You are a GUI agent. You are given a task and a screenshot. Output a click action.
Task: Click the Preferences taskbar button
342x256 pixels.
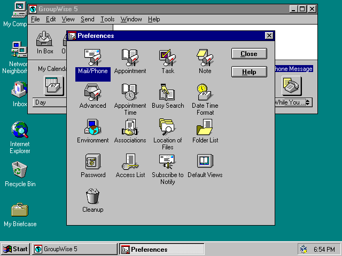click(x=162, y=249)
